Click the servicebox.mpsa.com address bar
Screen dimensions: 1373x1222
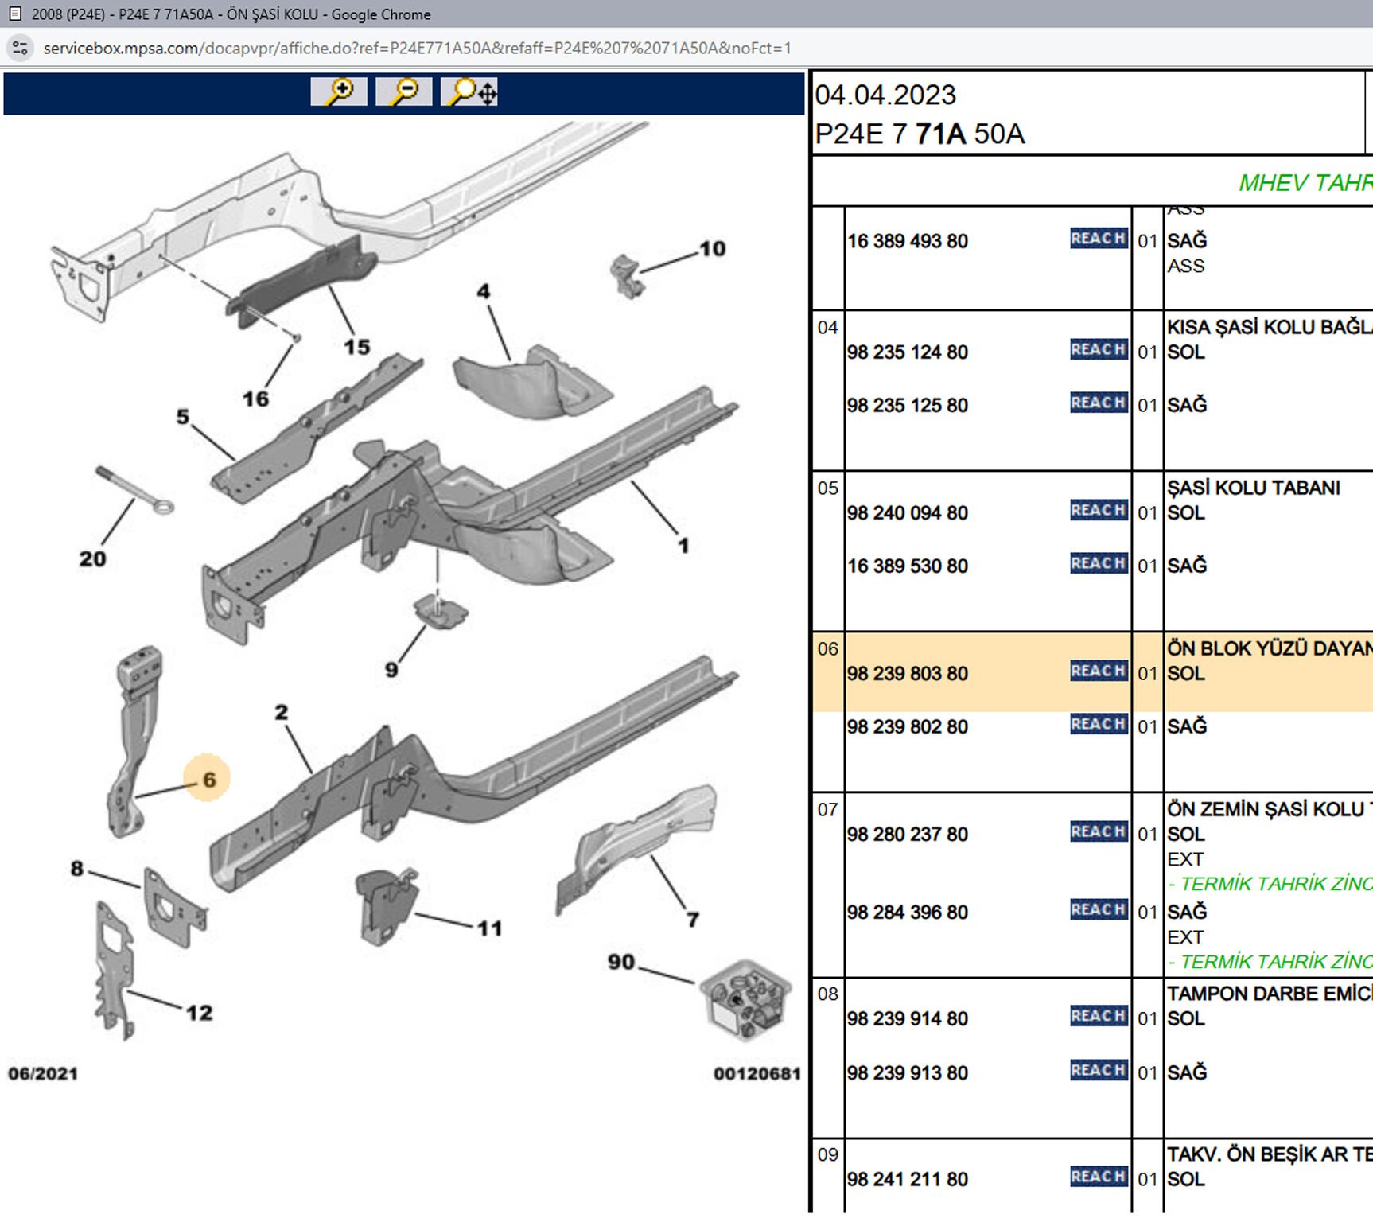tap(418, 48)
